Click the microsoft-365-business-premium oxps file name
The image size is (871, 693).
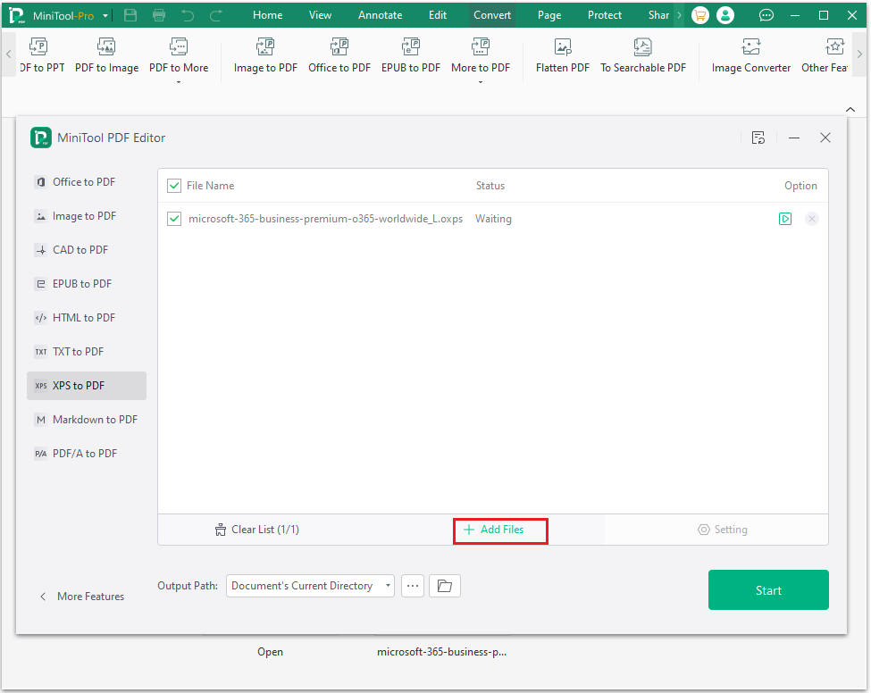pyautogui.click(x=325, y=219)
